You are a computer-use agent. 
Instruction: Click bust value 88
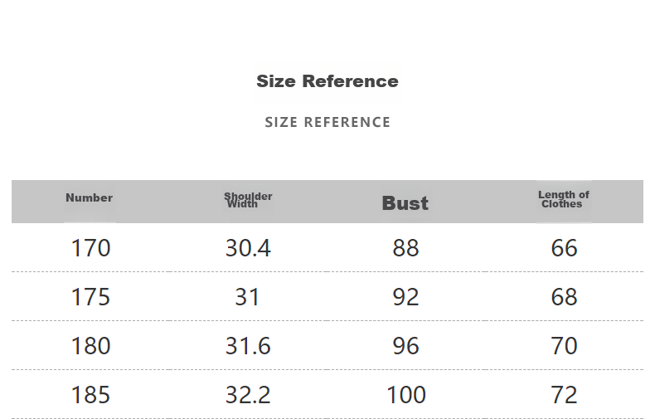405,248
